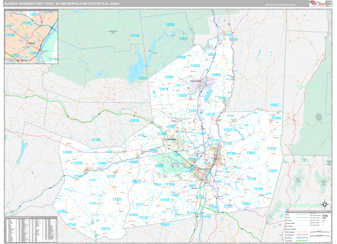
Task: Click the Albany-Schenectady-Troy map title
Action: tap(63, 4)
